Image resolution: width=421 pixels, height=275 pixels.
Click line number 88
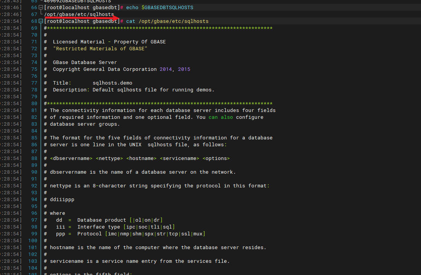pos(34,158)
